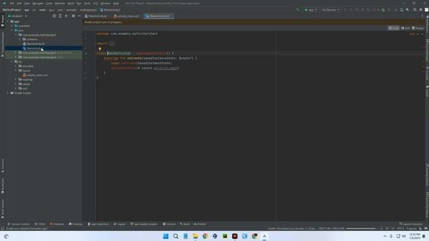
Task: Open the Profiler tool window
Action: 200,224
